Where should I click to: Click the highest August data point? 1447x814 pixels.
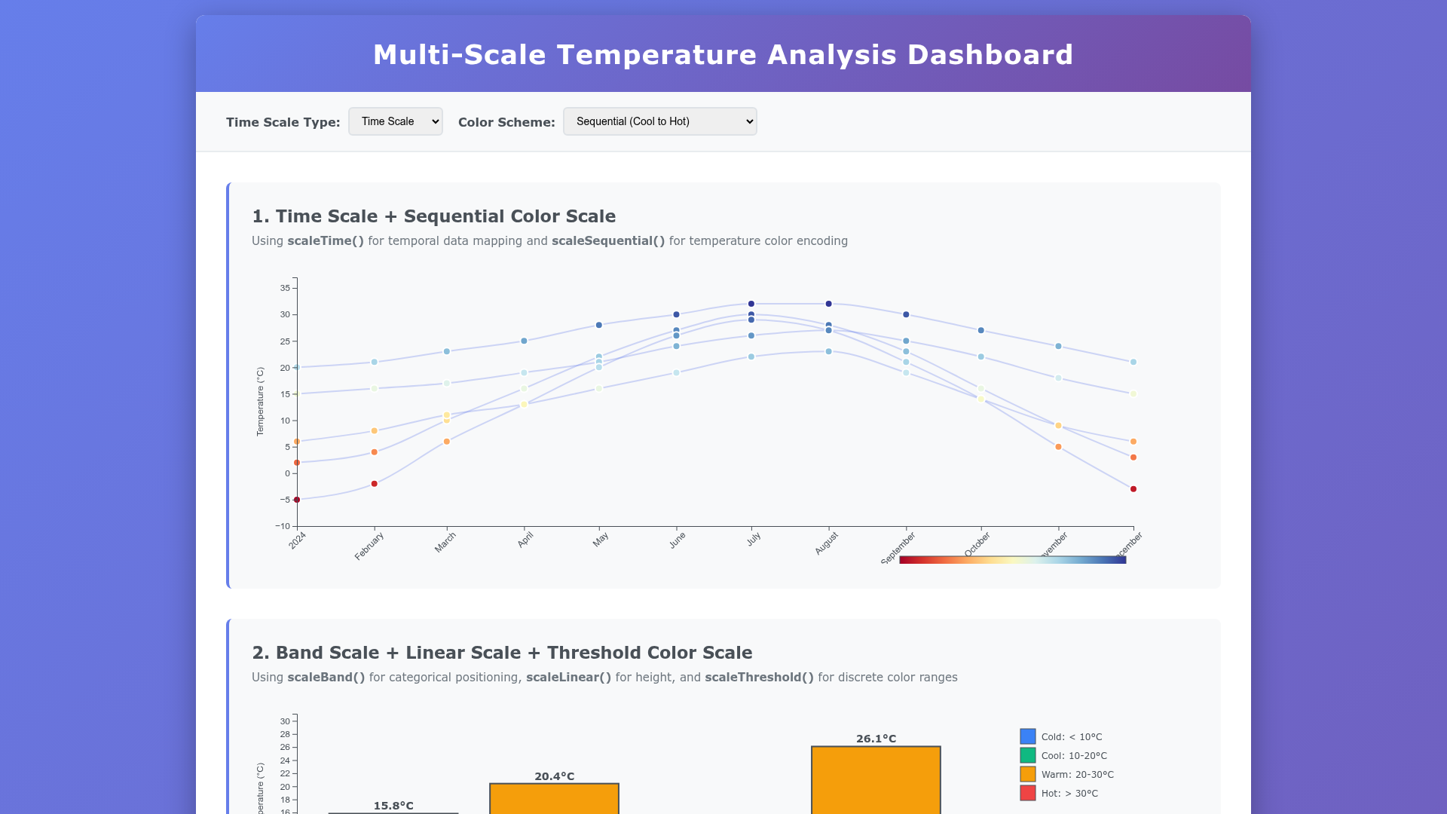click(829, 304)
